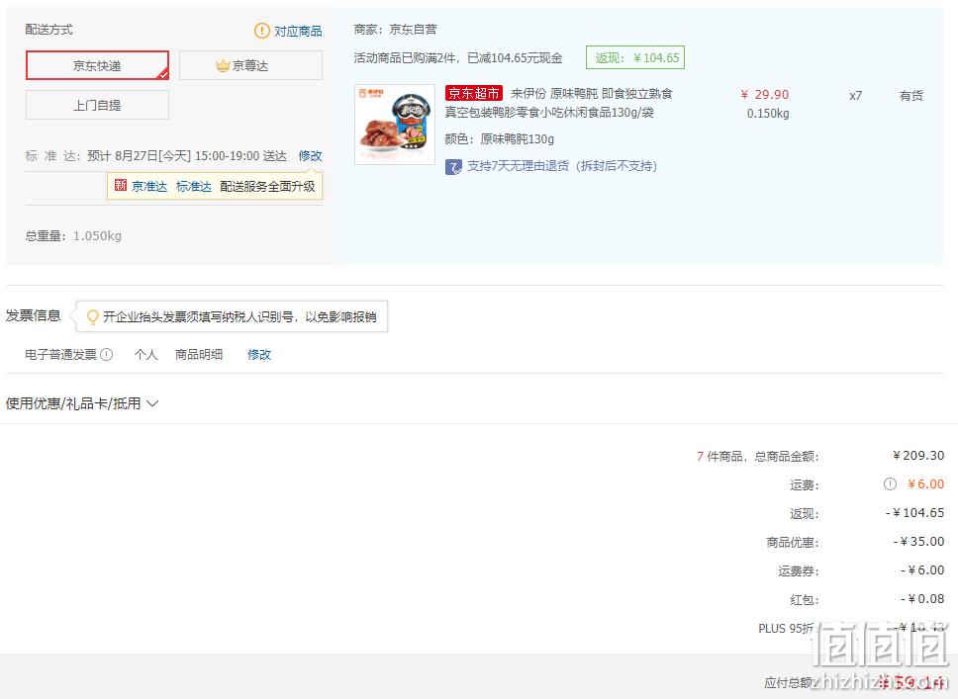Click 支持7天无理由退货 text
The width and height of the screenshot is (958, 699).
(x=562, y=166)
